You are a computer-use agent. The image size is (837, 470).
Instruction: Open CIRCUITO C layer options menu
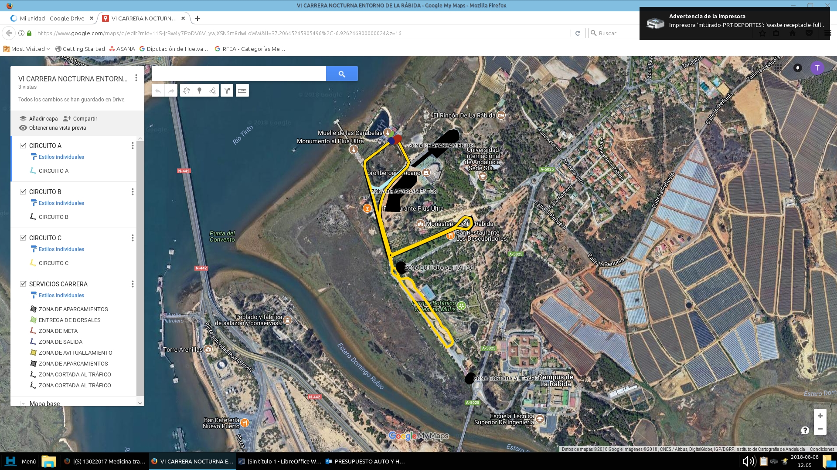[133, 238]
